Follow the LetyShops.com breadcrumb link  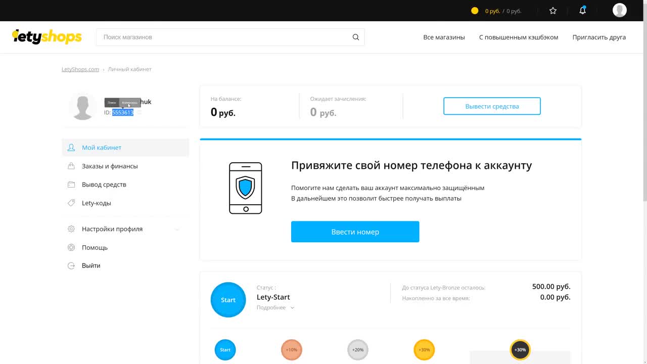(80, 69)
